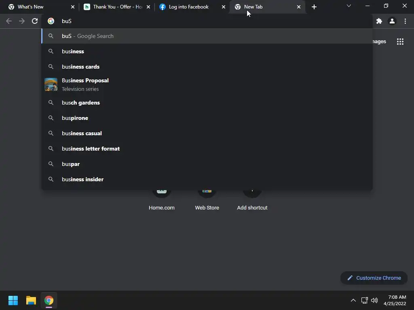Open the profile avatar icon
This screenshot has width=414, height=310.
click(392, 21)
